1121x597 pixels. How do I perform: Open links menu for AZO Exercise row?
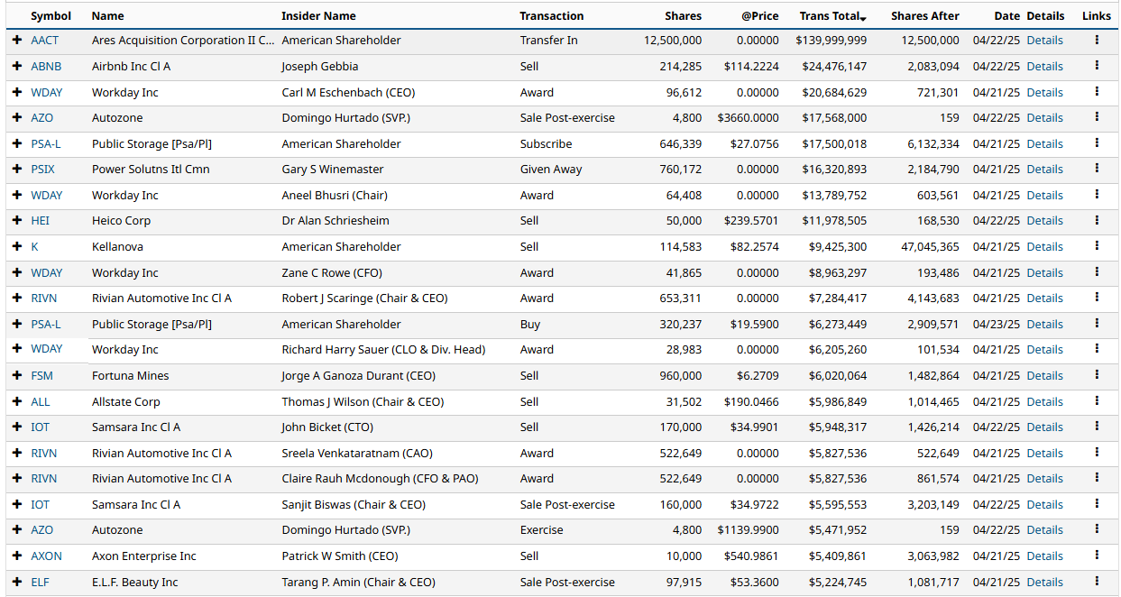pos(1097,529)
